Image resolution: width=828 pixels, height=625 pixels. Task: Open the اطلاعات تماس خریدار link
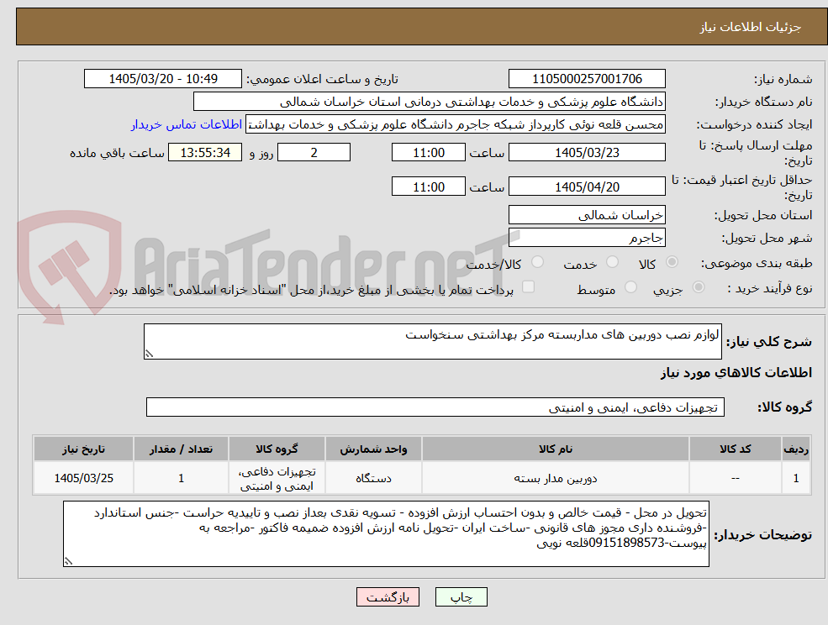187,124
